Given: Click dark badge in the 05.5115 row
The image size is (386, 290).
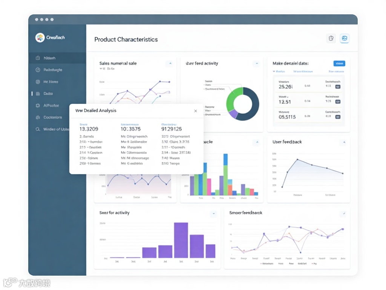Looking at the screenshot, I should (x=338, y=117).
